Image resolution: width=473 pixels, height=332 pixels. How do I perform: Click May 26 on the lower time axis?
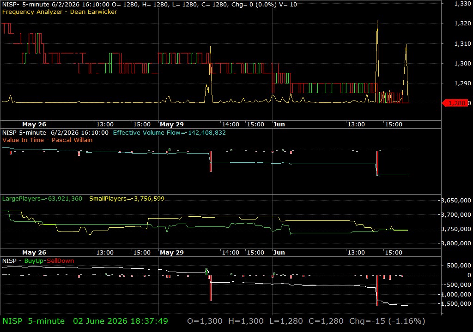click(x=34, y=253)
